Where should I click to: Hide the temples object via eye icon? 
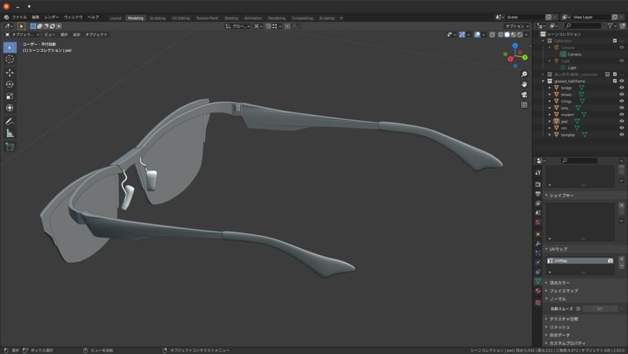(x=621, y=135)
